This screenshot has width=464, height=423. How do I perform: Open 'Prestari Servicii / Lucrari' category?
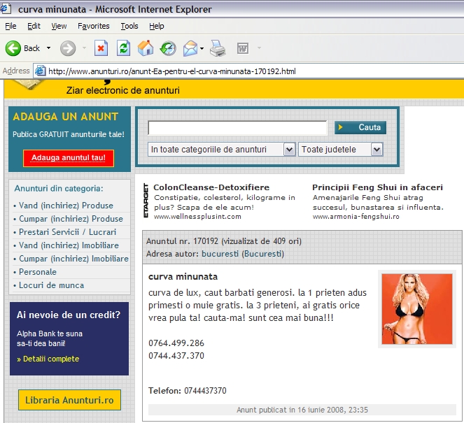[67, 232]
